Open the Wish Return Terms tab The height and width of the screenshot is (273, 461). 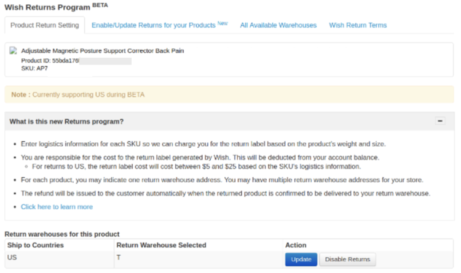(358, 25)
